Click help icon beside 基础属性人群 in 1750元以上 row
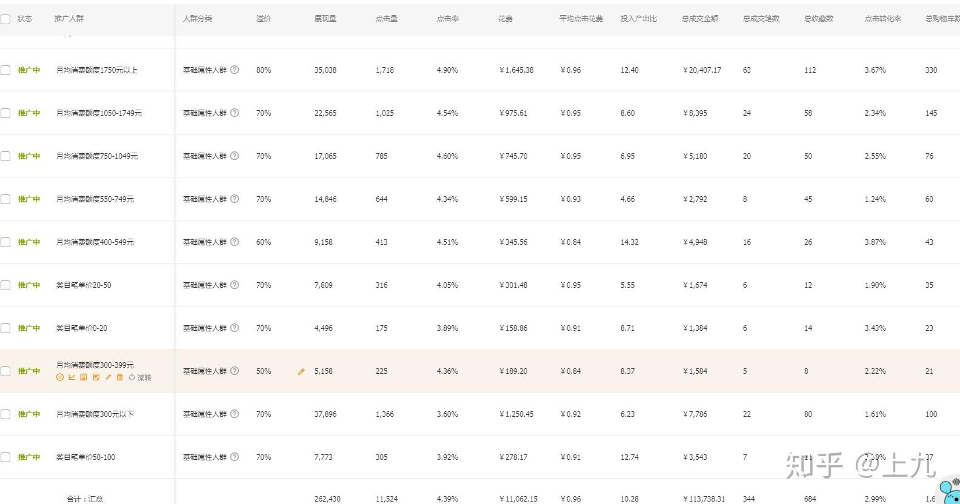 pos(235,70)
